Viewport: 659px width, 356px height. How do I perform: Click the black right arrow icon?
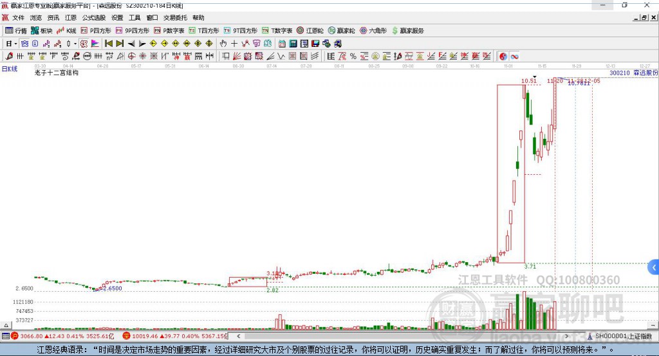[x=142, y=44]
